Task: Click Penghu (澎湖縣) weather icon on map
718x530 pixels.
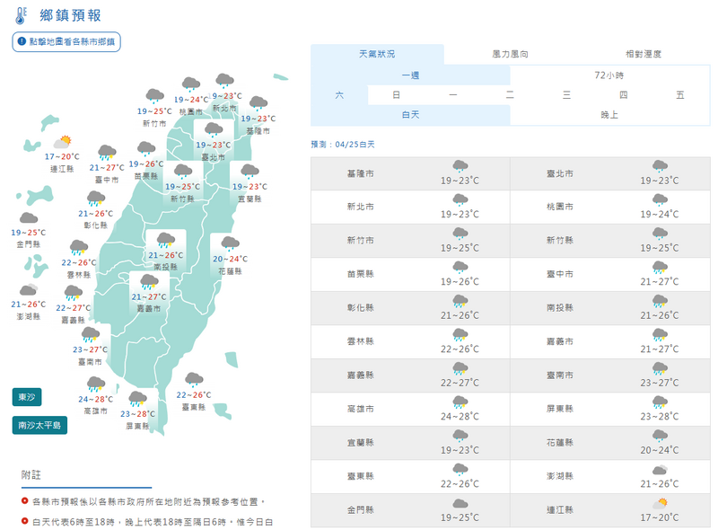Action: click(30, 289)
